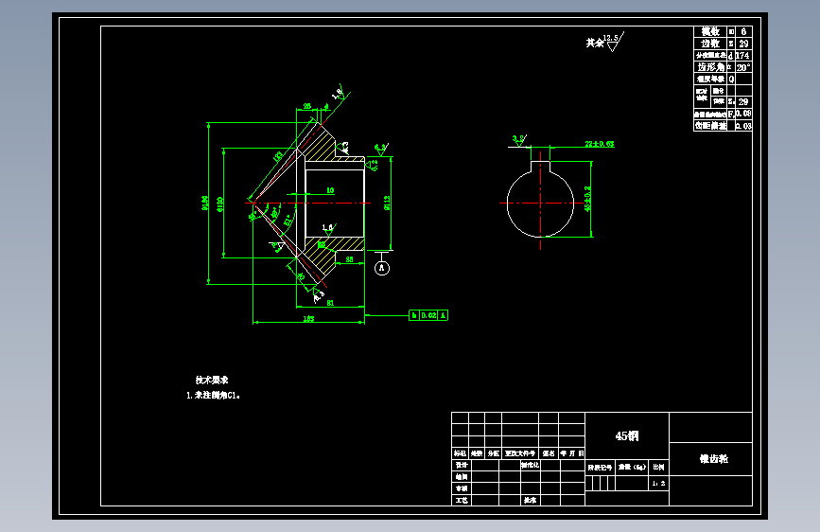Select the 'Φ113' hub diameter dimension
This screenshot has width=820, height=532.
[387, 203]
